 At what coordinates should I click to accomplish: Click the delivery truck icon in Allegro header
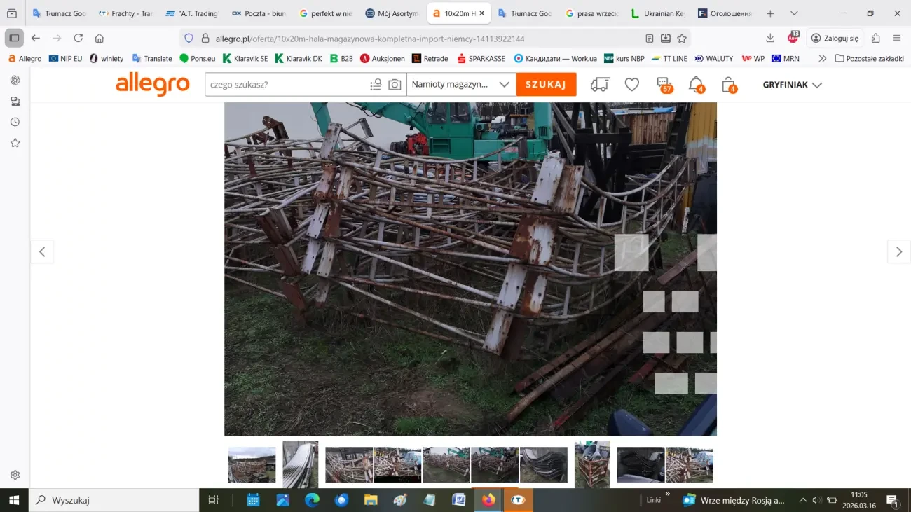(599, 85)
